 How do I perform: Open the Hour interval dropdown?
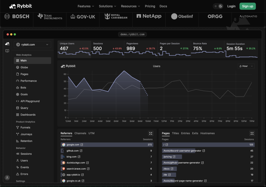tap(246, 66)
